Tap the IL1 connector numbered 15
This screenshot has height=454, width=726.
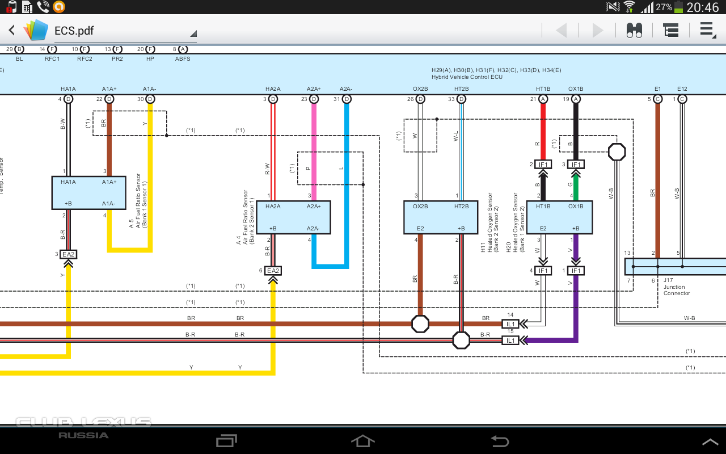coord(510,340)
